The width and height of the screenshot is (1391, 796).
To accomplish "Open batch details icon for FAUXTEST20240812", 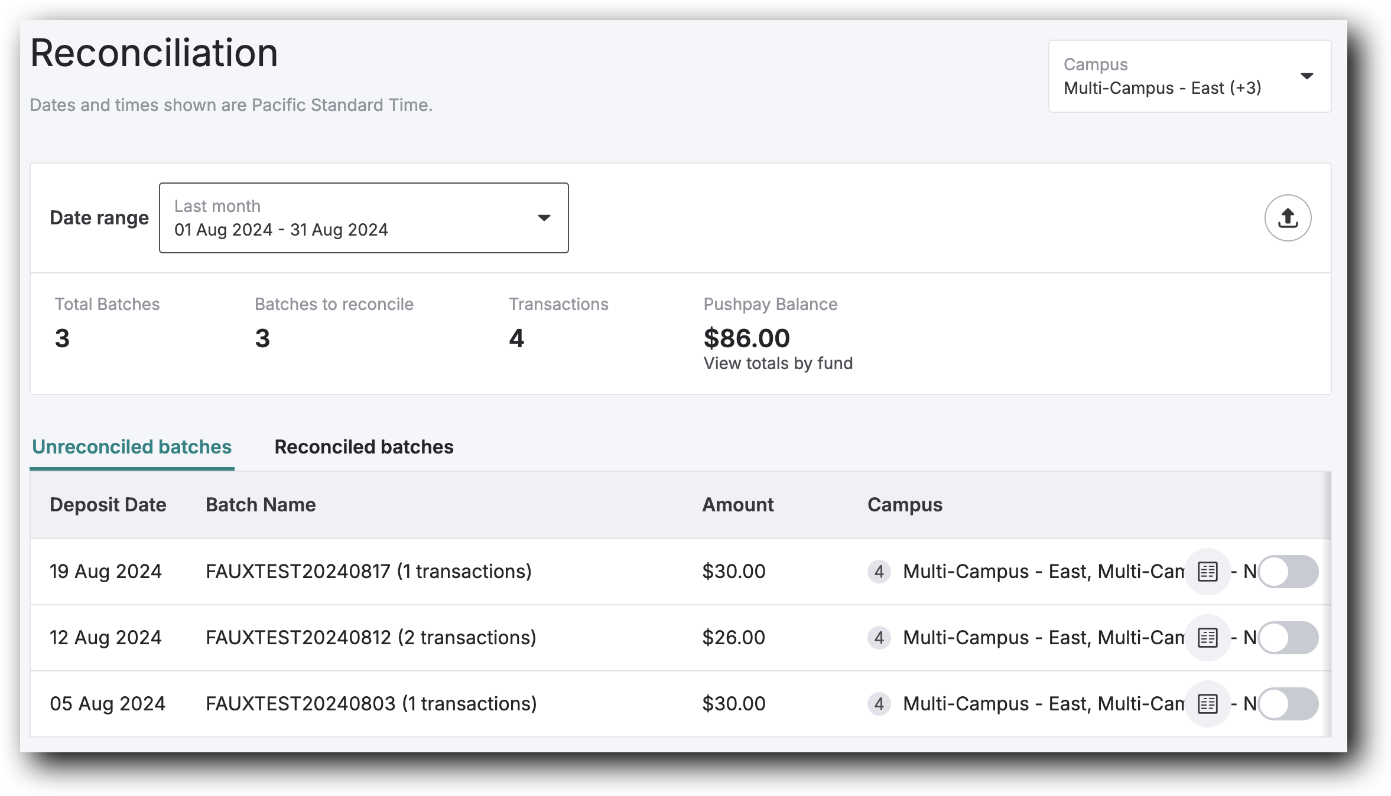I will coord(1207,638).
